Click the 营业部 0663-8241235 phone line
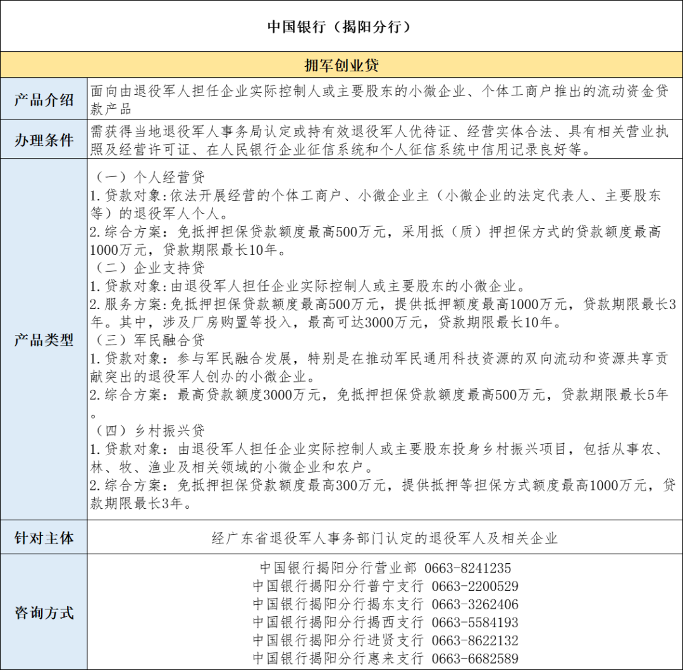This screenshot has height=670, width=683. [386, 568]
